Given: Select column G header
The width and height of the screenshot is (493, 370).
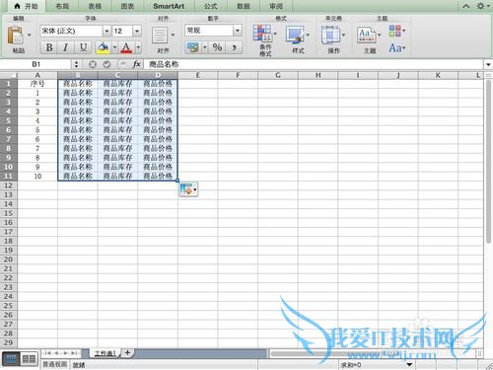Looking at the screenshot, I should coord(278,75).
